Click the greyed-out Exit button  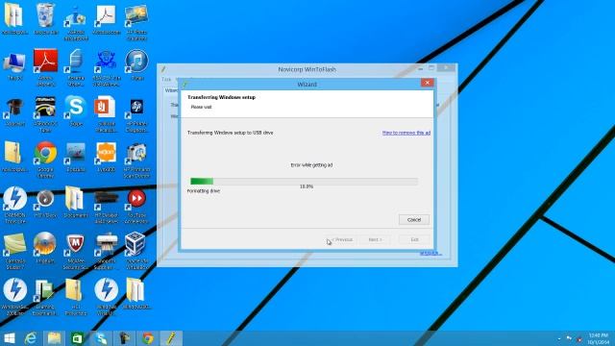(x=414, y=239)
